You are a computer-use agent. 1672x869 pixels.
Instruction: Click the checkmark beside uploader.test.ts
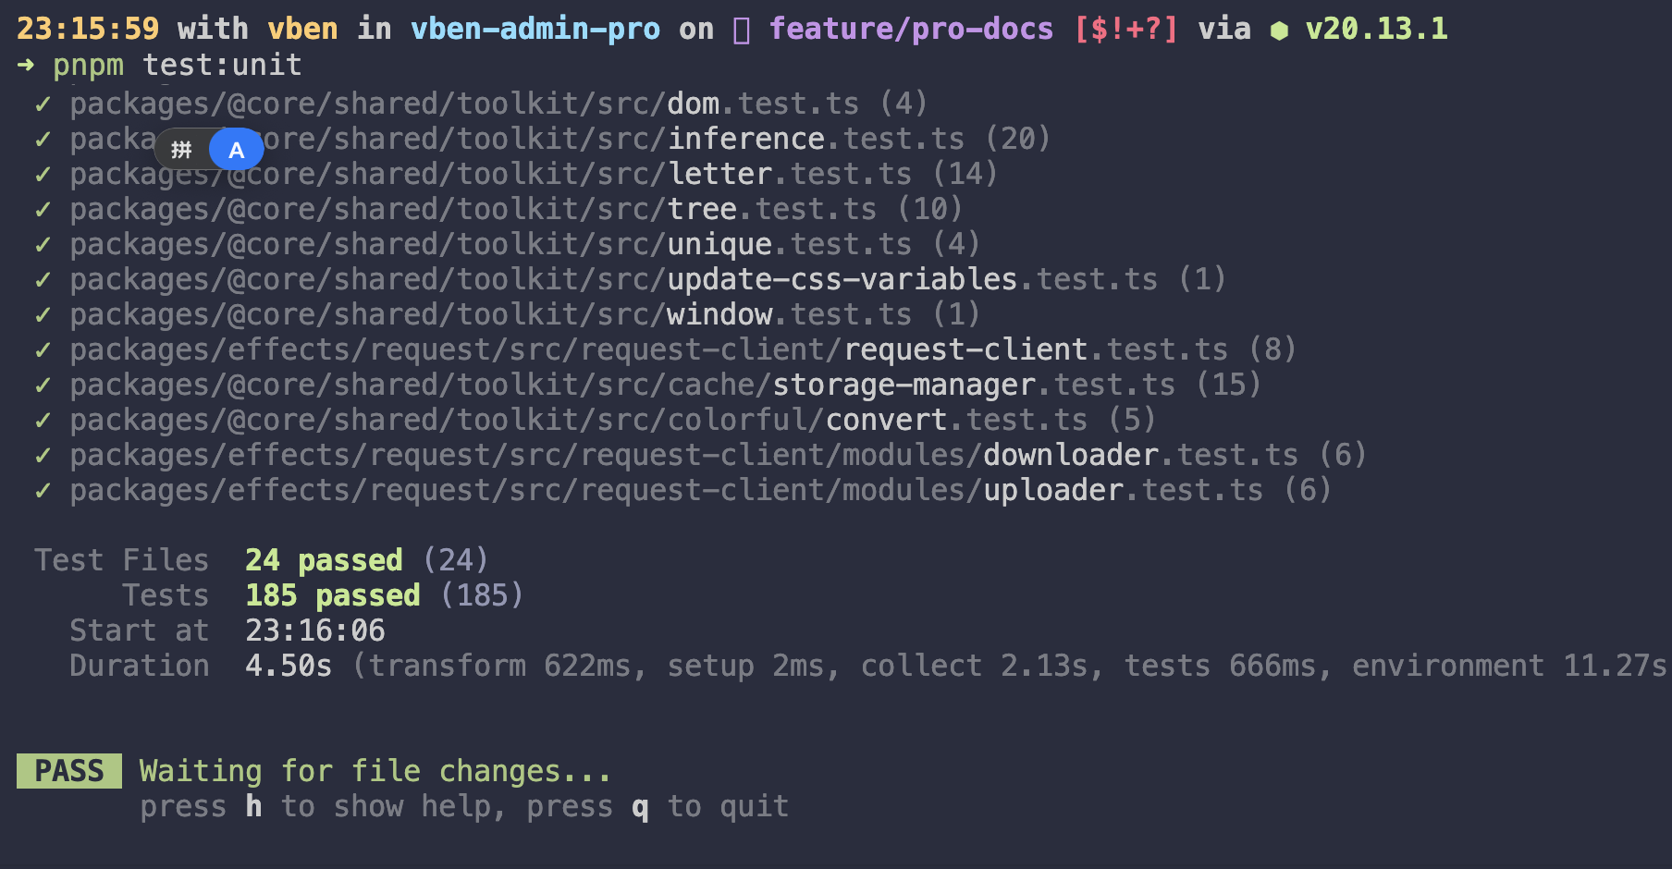[x=43, y=491]
